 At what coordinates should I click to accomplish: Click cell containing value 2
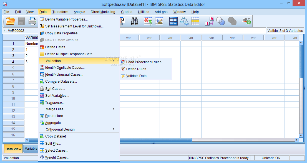point(32,56)
